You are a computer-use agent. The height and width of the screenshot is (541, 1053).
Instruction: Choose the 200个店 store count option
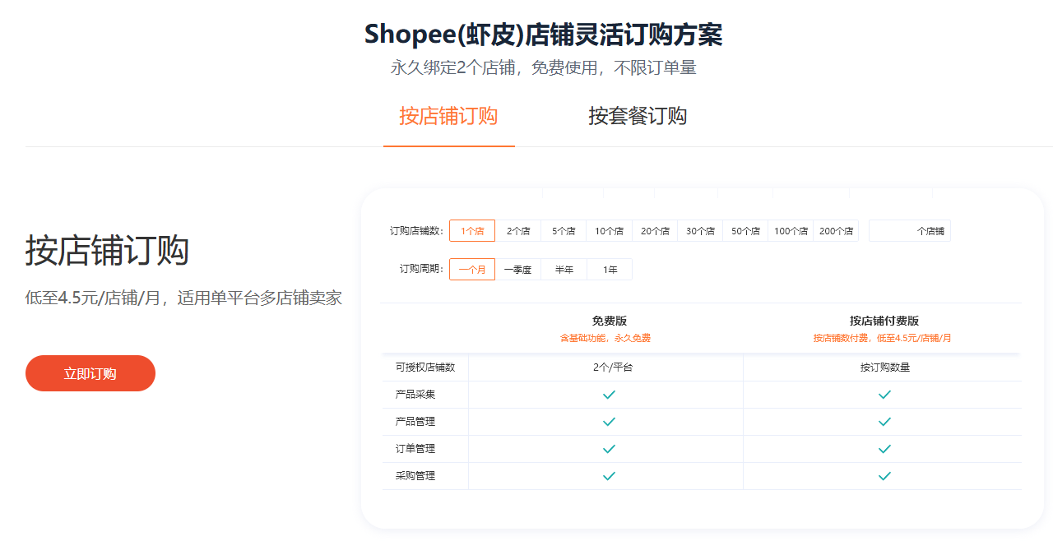836,231
